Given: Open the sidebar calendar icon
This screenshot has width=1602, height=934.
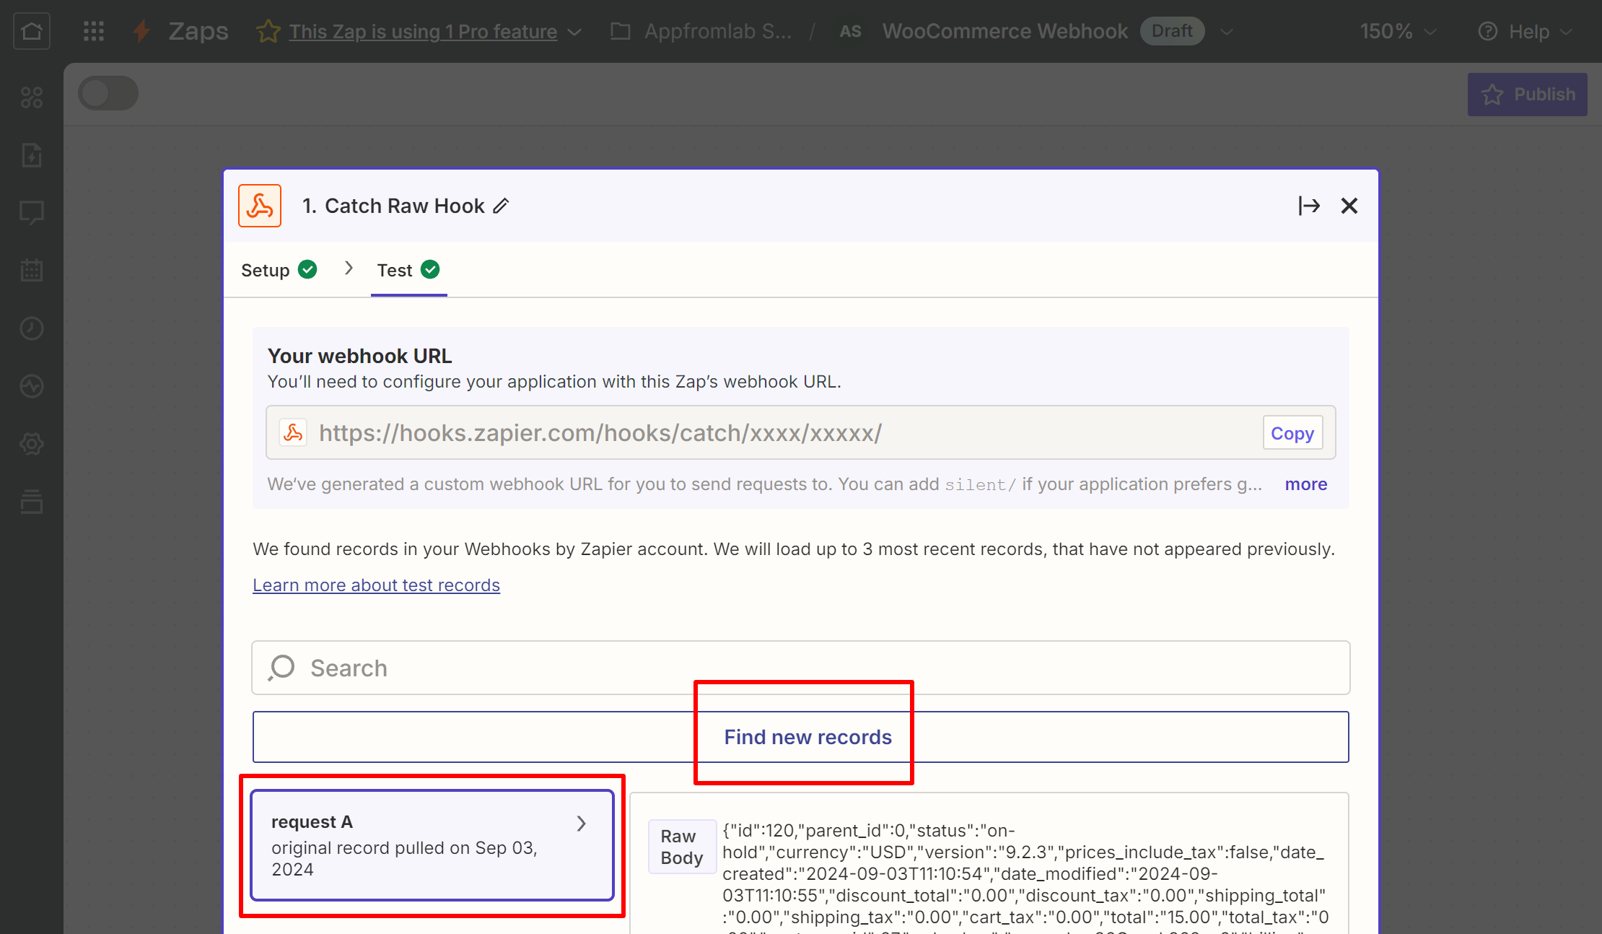Looking at the screenshot, I should [x=32, y=270].
